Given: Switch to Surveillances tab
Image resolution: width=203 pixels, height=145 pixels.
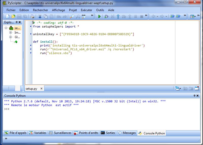Looking at the screenshot, I should click(60, 133).
